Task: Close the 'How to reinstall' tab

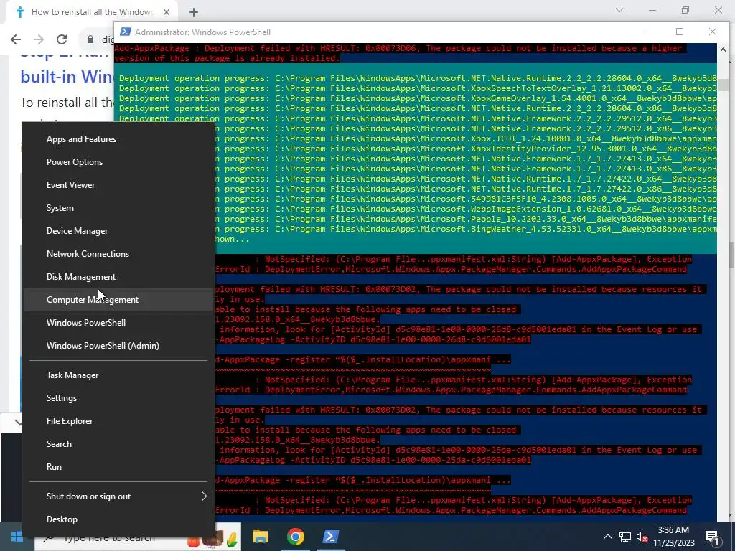Action: (167, 13)
